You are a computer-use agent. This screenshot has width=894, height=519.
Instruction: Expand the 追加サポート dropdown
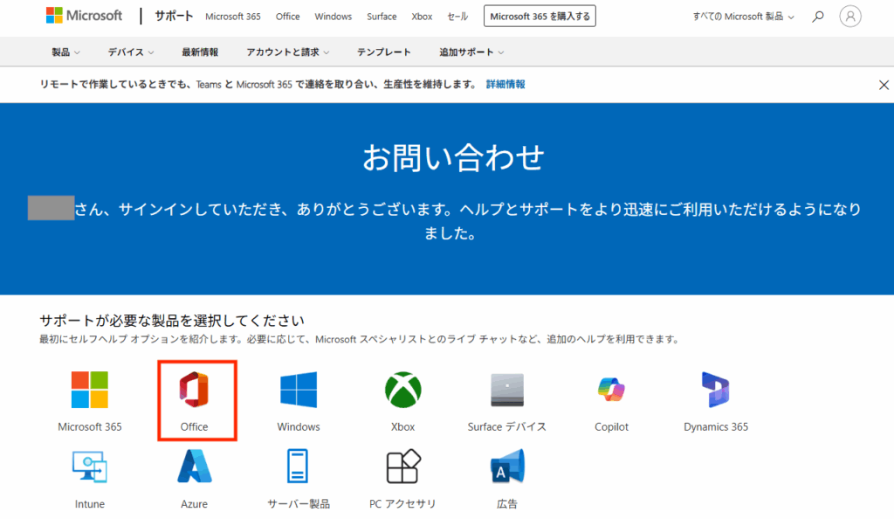click(x=471, y=52)
